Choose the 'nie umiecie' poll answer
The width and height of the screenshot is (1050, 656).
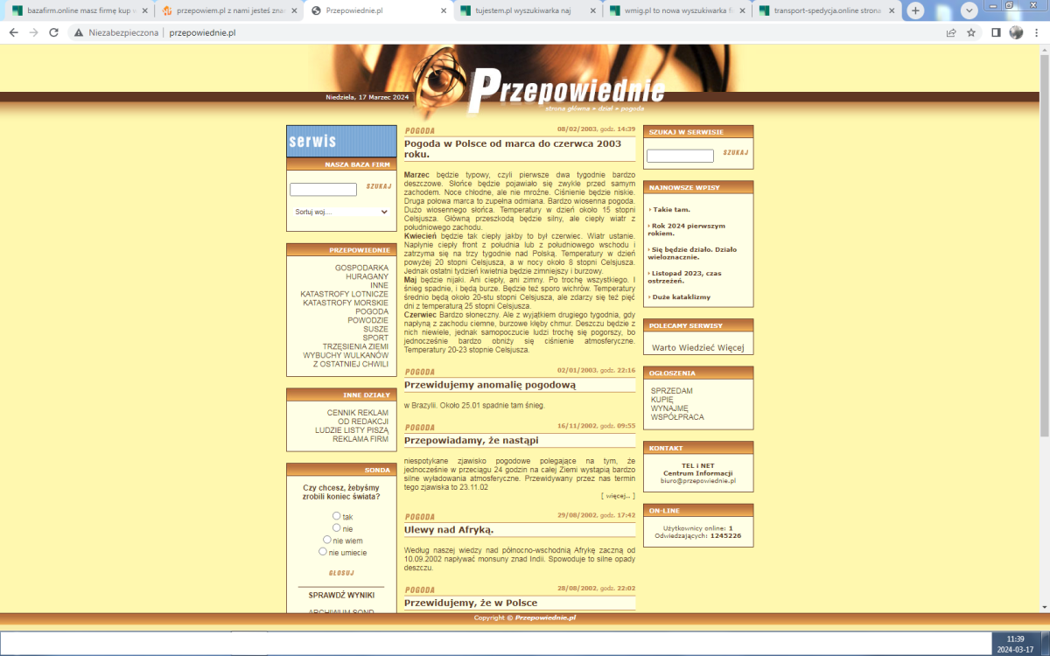pos(323,552)
